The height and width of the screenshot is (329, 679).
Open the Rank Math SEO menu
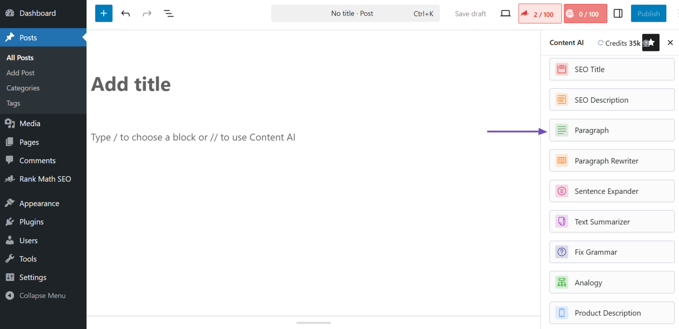(43, 179)
